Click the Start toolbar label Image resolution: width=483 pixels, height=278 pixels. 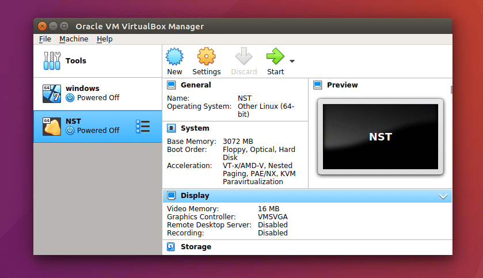point(275,72)
